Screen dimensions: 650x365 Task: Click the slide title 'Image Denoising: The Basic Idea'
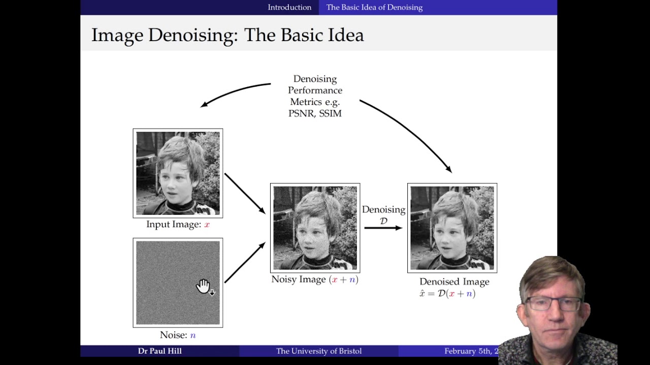[x=227, y=35]
